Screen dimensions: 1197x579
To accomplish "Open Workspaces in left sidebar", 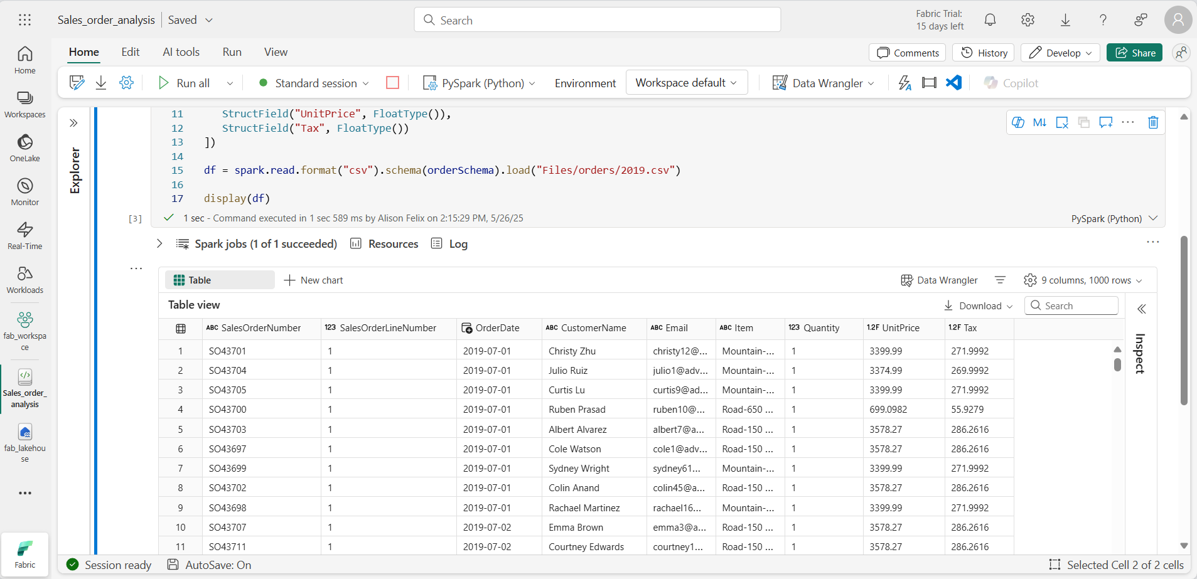I will [25, 104].
